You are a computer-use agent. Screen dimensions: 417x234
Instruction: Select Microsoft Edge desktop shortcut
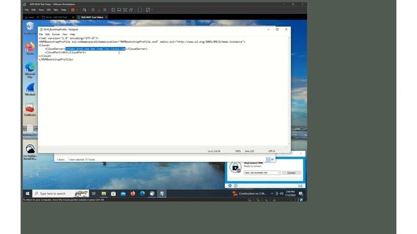click(x=30, y=70)
